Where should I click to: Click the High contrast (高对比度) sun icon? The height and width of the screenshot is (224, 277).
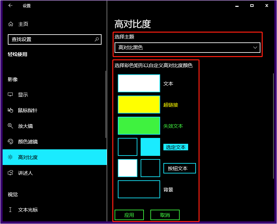(10, 157)
